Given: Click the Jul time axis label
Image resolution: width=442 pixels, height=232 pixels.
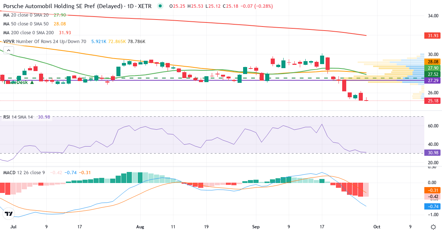Looking at the screenshot, I should pos(14,227).
